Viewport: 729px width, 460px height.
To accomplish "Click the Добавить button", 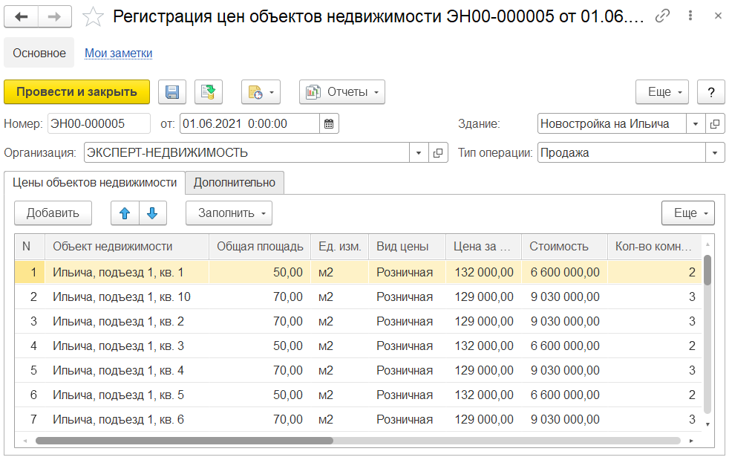I will click(x=53, y=213).
